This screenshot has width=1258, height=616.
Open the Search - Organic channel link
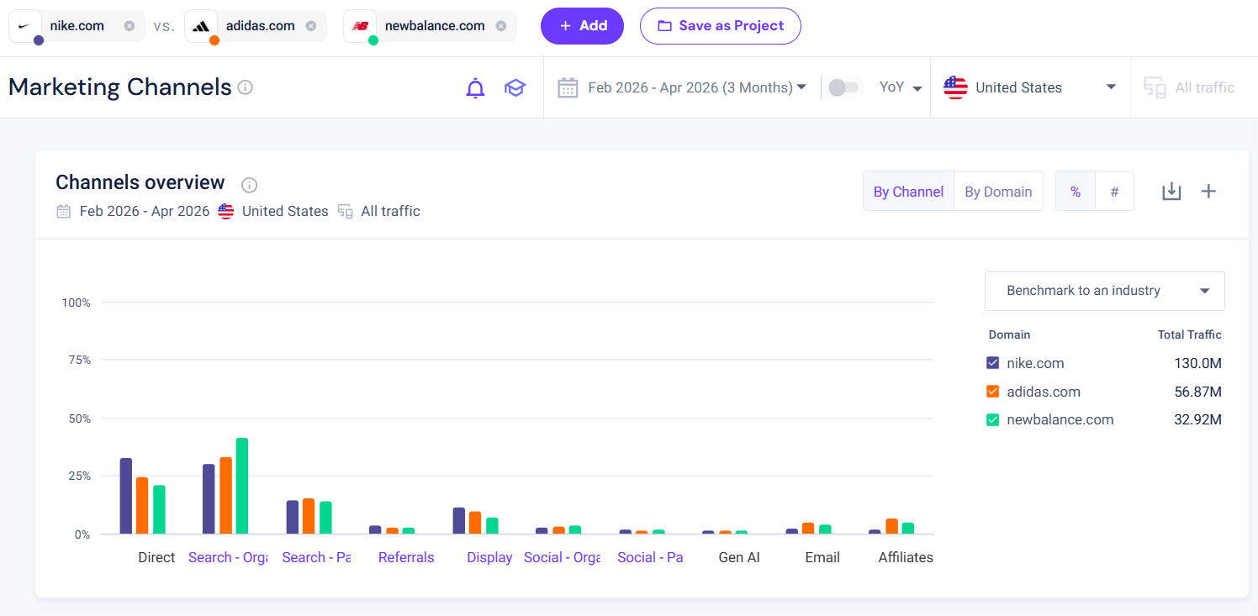coord(227,558)
